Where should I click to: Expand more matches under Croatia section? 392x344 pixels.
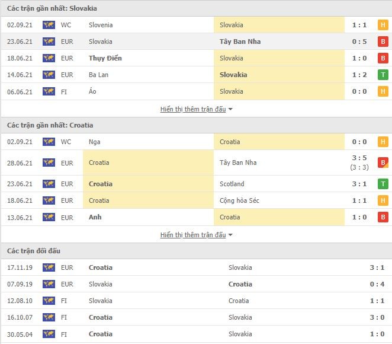pos(193,235)
